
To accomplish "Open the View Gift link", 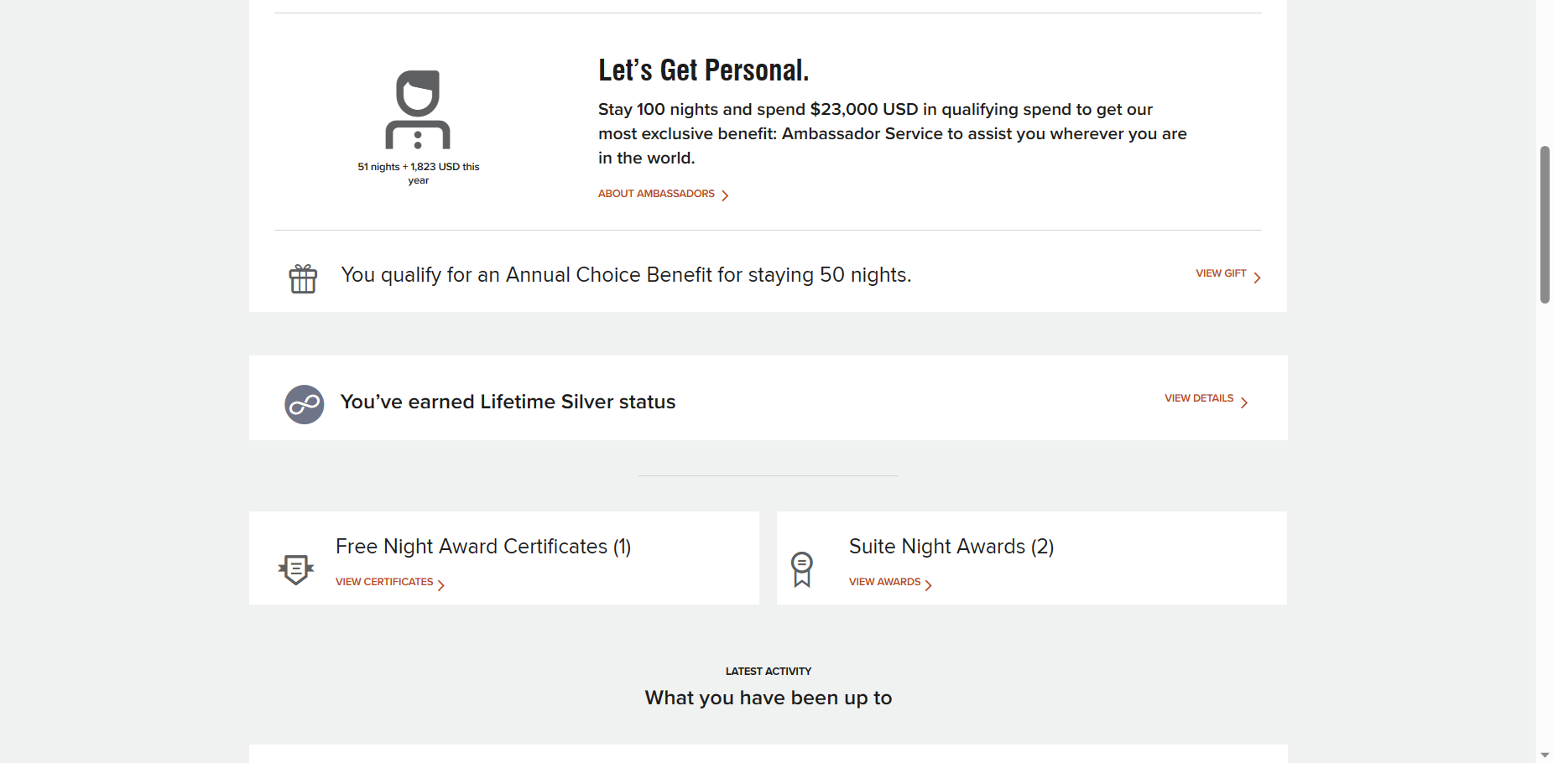I will coord(1221,273).
